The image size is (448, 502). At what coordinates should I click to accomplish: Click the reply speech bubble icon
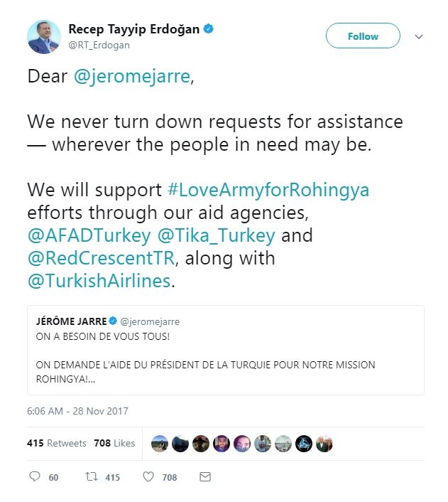click(35, 477)
